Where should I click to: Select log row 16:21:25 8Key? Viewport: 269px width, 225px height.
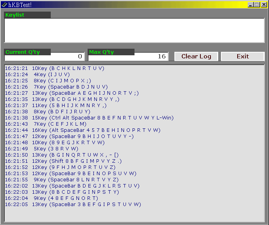coord(48,80)
